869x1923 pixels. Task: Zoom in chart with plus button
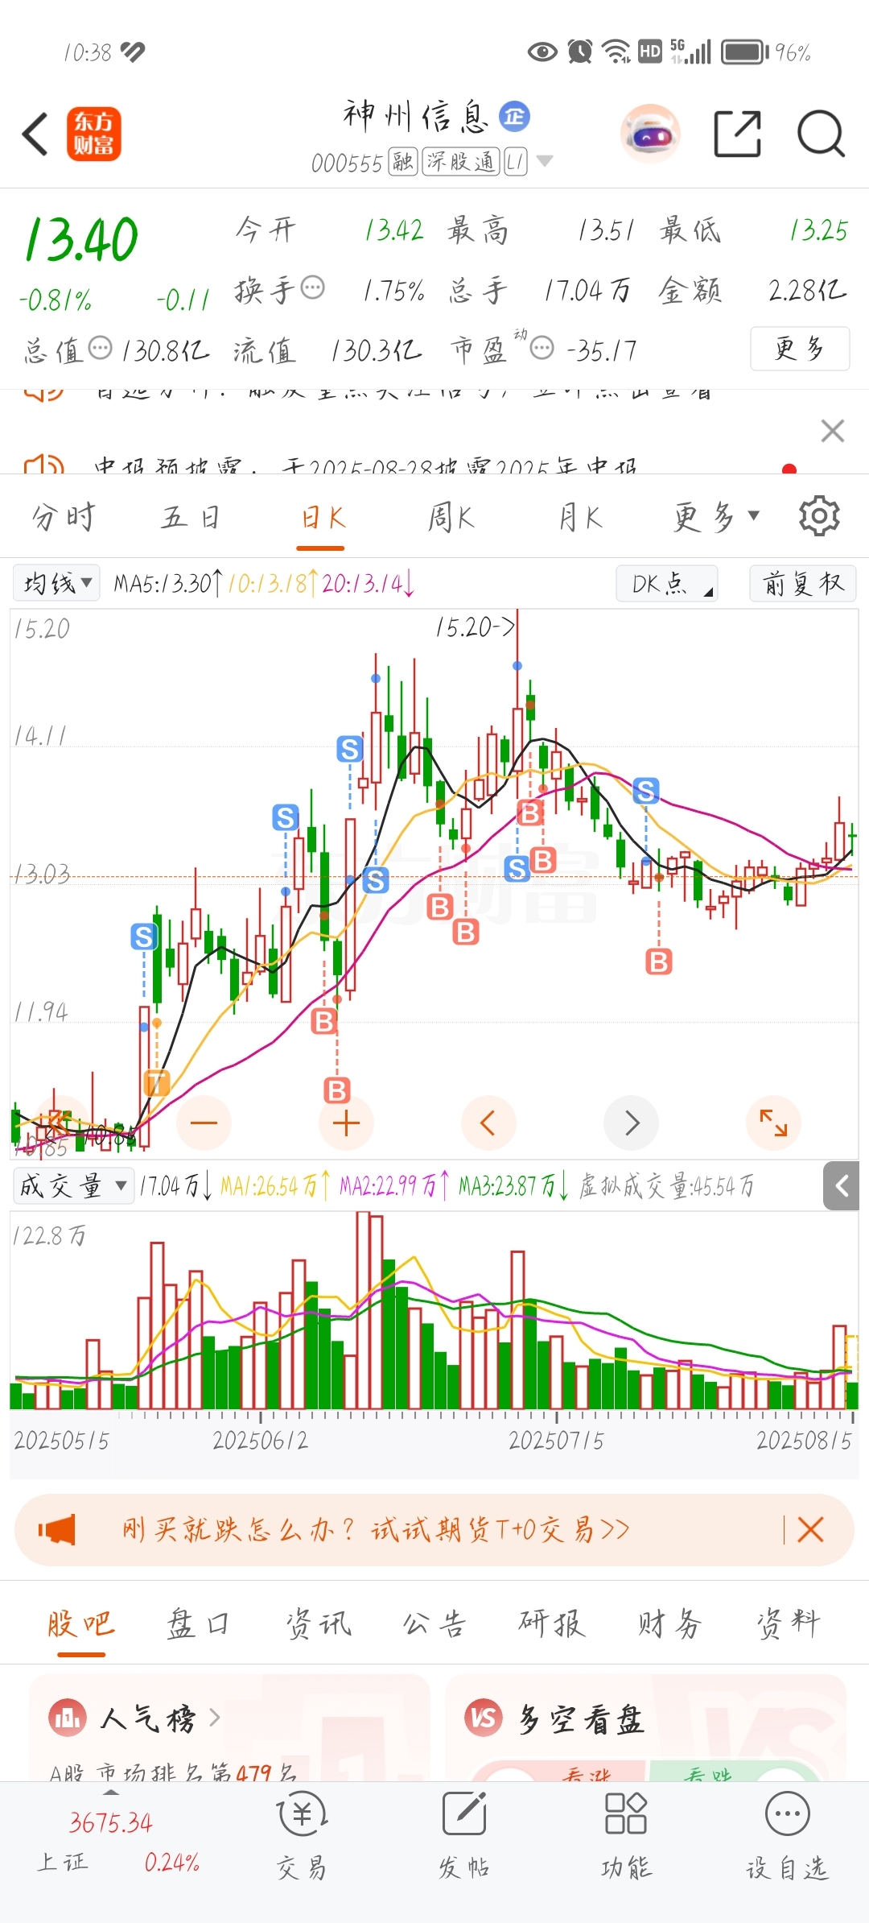346,1123
